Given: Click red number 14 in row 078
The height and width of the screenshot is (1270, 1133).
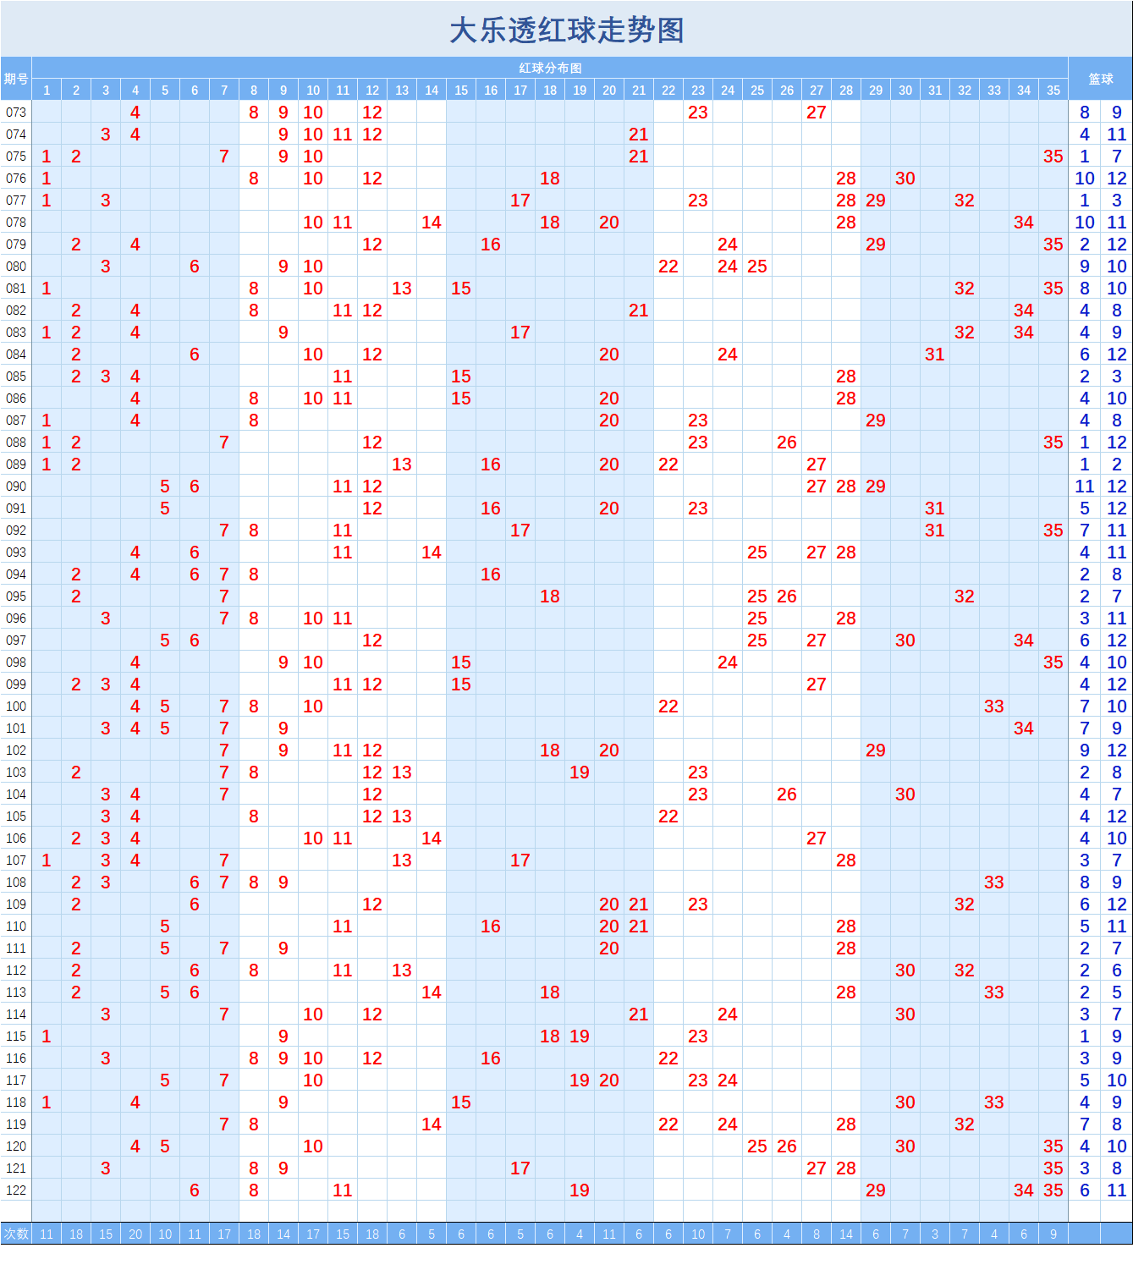Looking at the screenshot, I should click(432, 223).
